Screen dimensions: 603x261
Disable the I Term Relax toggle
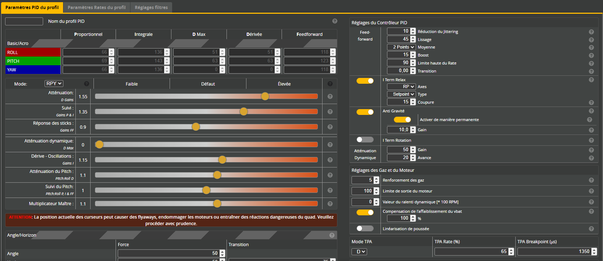[x=365, y=81]
